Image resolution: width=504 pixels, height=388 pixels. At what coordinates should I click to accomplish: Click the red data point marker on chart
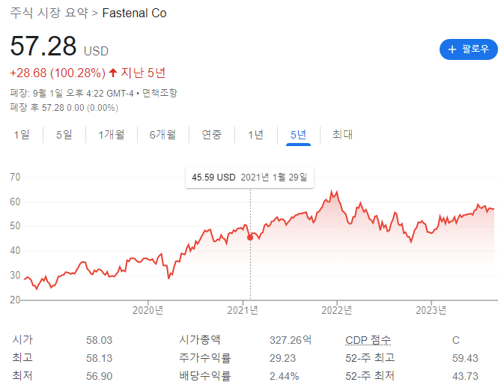(250, 237)
